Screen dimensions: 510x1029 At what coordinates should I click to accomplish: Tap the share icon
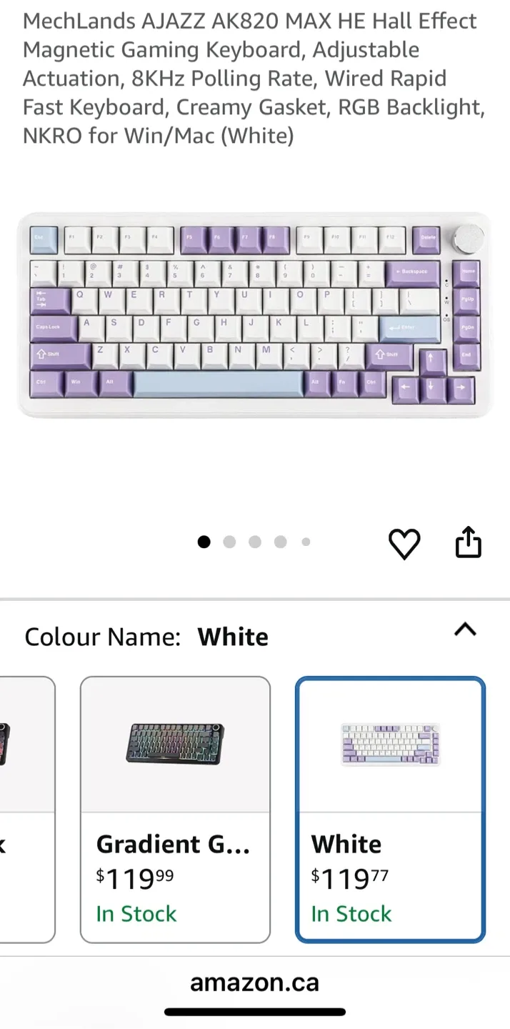click(x=469, y=542)
